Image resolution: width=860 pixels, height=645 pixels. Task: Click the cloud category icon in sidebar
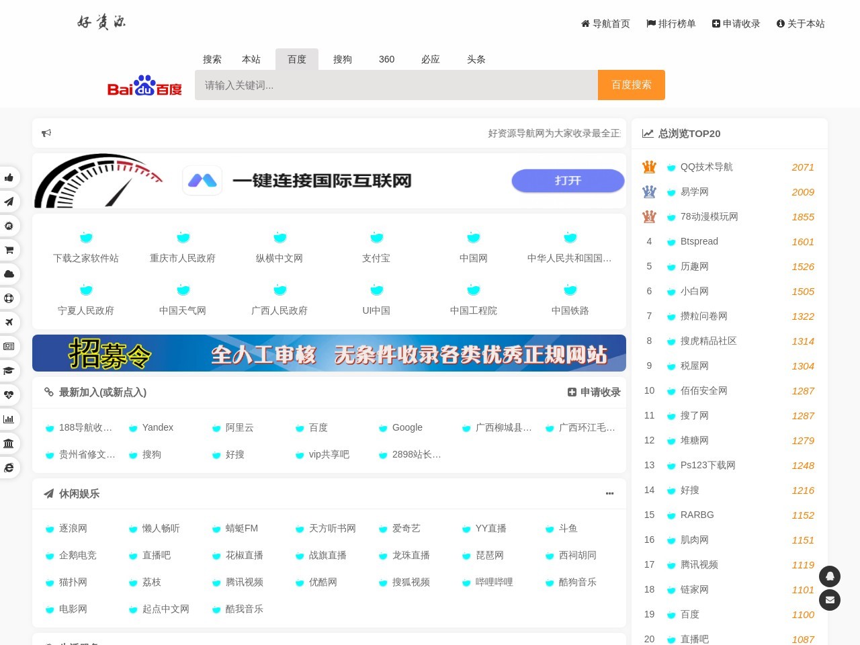(x=9, y=274)
